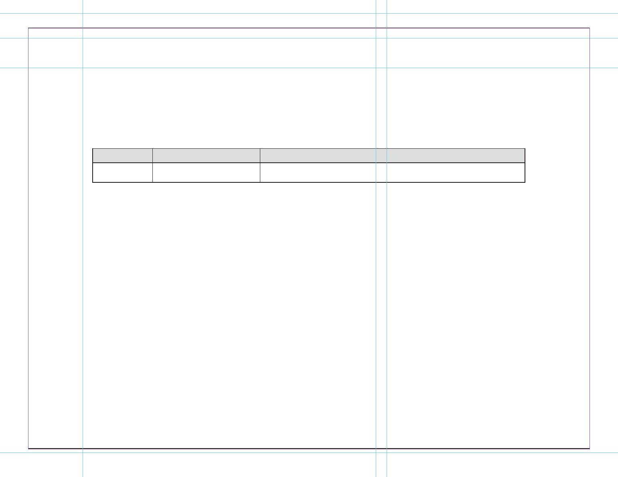
Task: Select the second horizontal guide from top
Action: [x=309, y=38]
